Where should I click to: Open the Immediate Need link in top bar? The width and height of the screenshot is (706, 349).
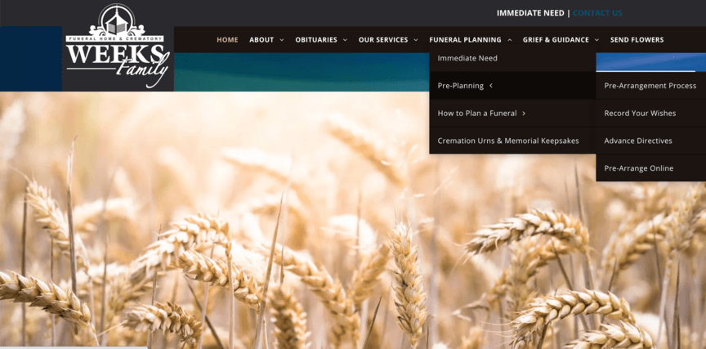coord(530,13)
